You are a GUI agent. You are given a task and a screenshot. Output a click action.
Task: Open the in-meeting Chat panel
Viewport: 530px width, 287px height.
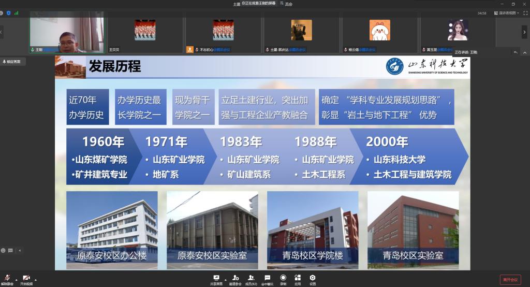coord(268,278)
